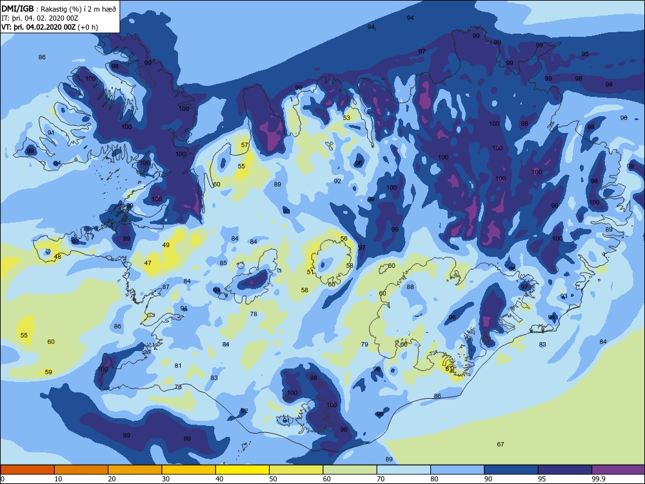Click the legend tick label 50
Screen dimensions: 645x484
click(x=273, y=479)
